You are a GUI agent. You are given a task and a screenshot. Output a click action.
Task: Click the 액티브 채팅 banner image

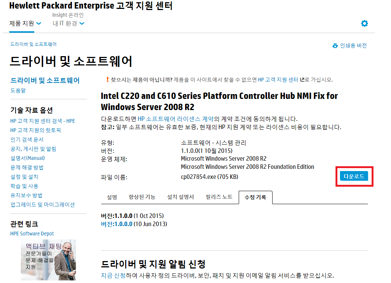point(48,260)
